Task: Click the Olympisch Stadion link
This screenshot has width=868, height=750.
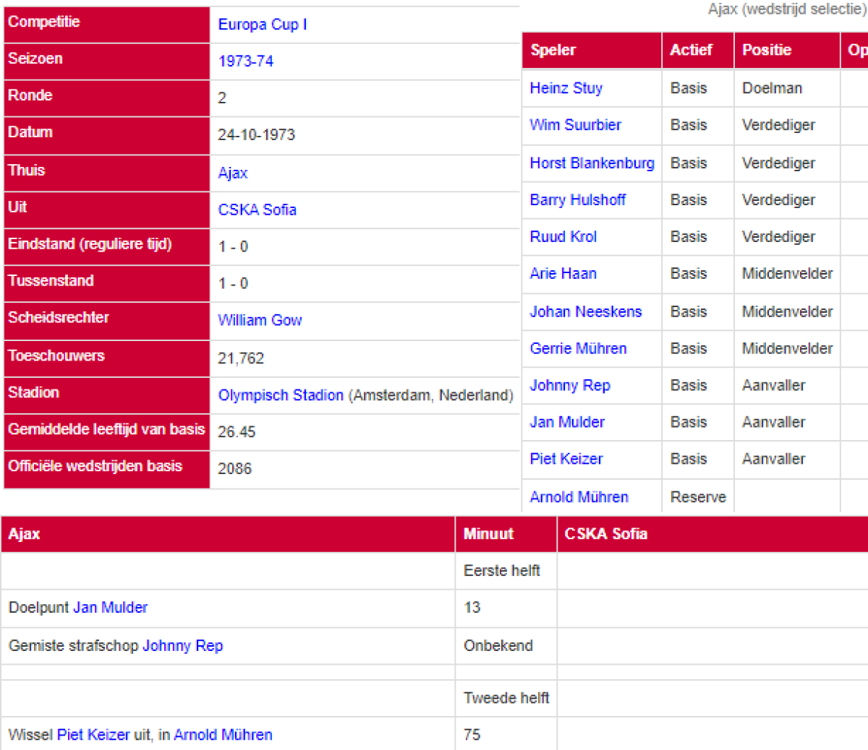Action: (281, 395)
